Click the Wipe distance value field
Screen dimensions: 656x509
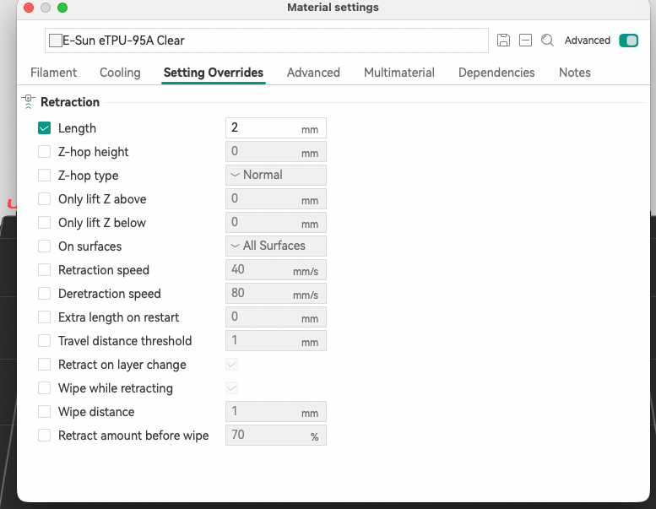[276, 411]
